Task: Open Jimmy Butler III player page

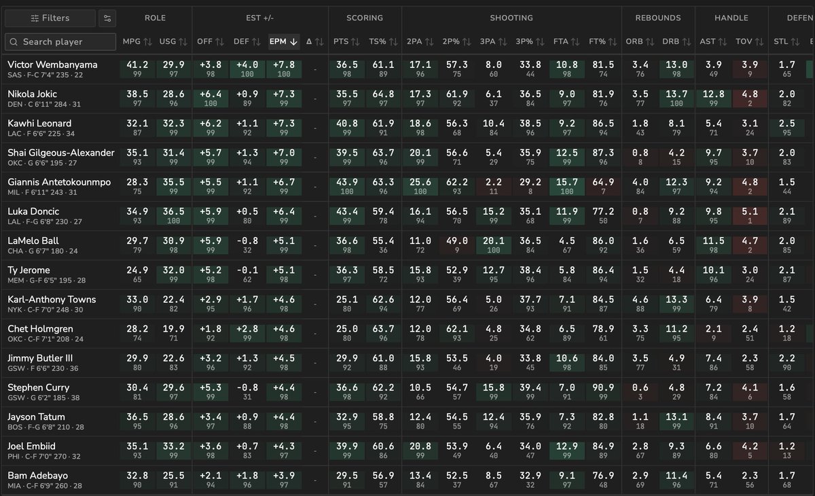Action: coord(40,358)
